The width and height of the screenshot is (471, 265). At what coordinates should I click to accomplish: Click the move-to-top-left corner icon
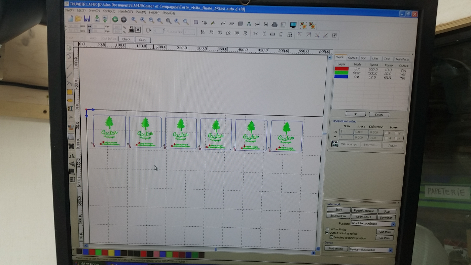pyautogui.click(x=299, y=35)
